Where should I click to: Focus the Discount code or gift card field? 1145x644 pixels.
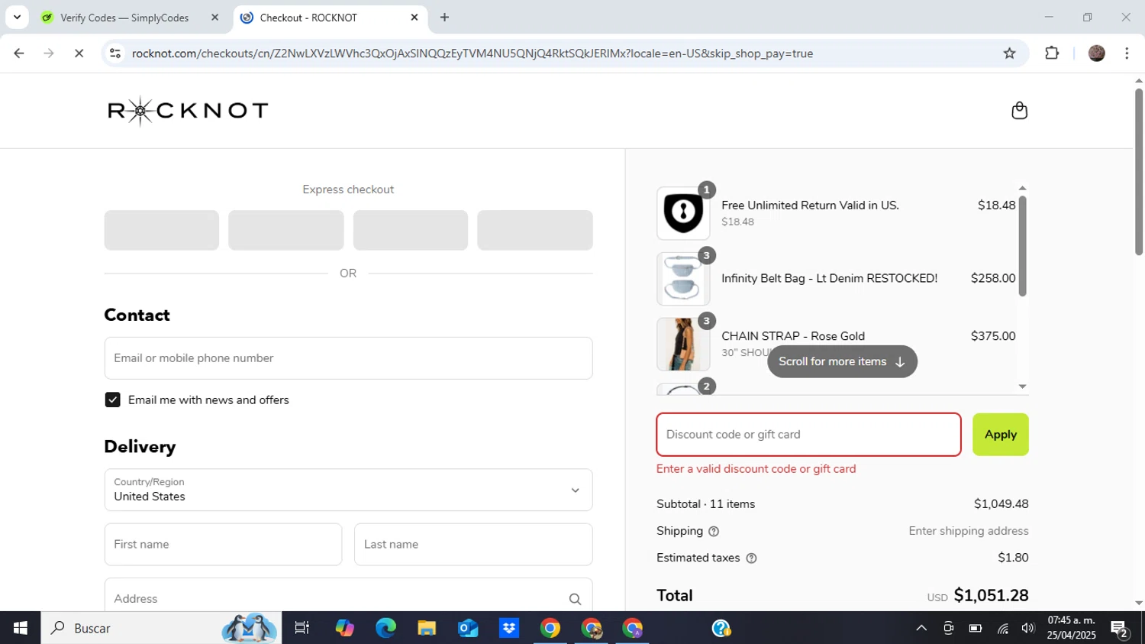(x=808, y=435)
